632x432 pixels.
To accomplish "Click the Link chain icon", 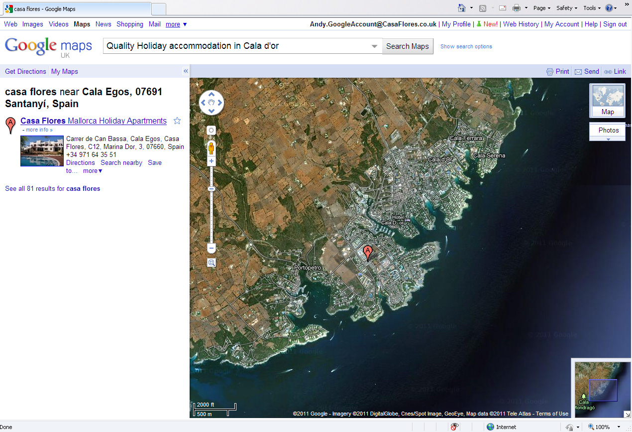I will point(608,72).
